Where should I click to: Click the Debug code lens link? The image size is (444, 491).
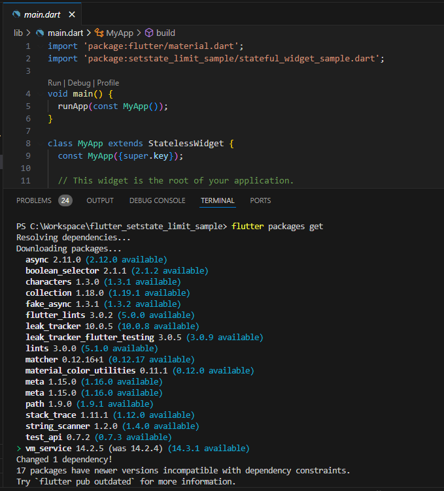point(79,83)
